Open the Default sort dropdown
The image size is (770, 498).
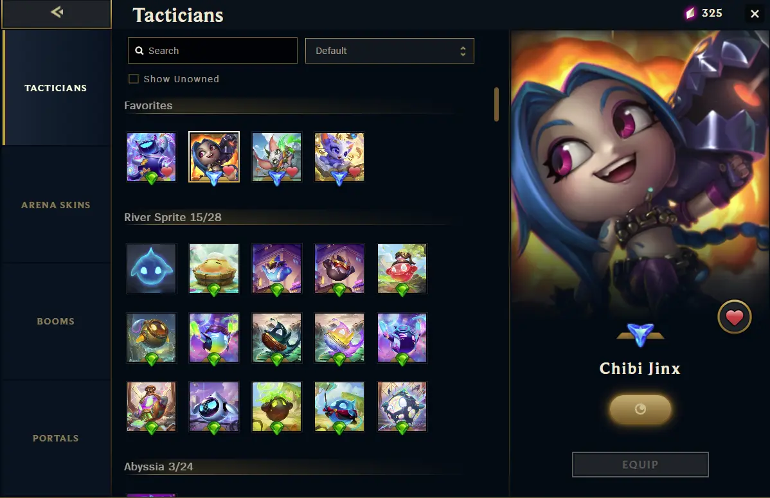[389, 51]
